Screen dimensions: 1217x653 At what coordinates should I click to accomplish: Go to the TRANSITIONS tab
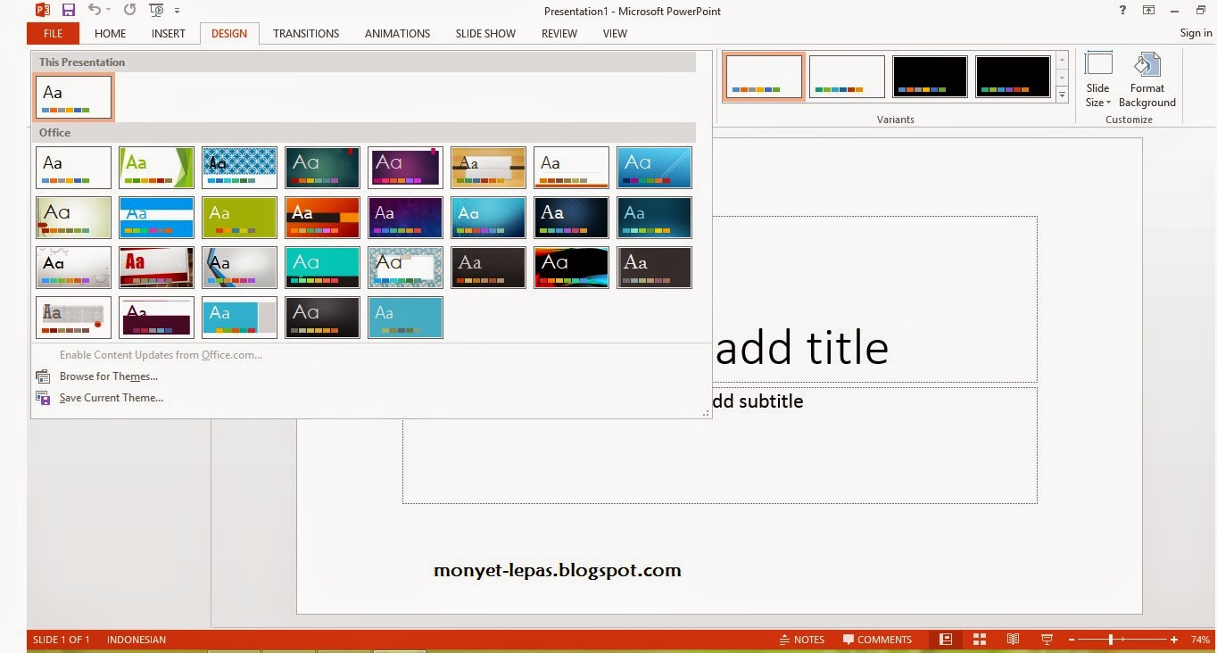[306, 34]
